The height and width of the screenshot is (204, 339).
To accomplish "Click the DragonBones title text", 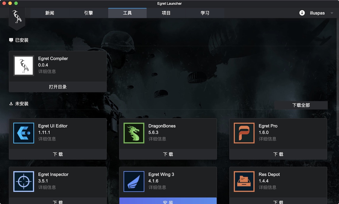I will (162, 126).
